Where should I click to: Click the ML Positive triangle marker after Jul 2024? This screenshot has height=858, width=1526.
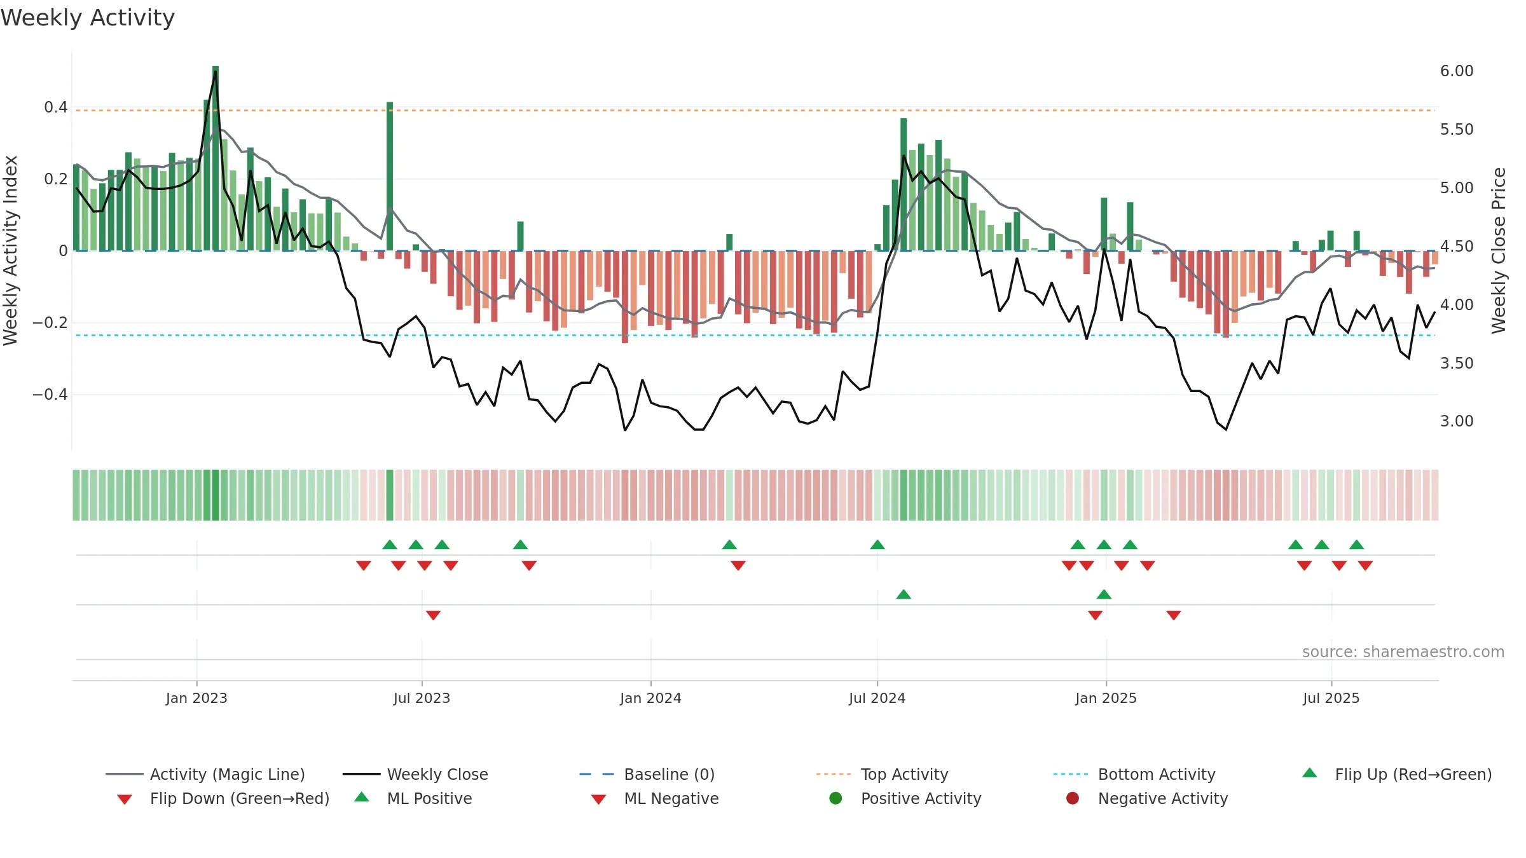tap(904, 594)
